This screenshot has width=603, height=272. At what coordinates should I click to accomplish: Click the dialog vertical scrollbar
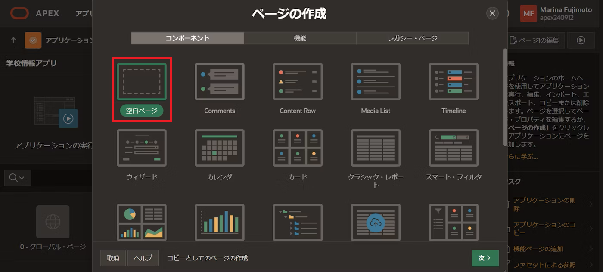505,97
